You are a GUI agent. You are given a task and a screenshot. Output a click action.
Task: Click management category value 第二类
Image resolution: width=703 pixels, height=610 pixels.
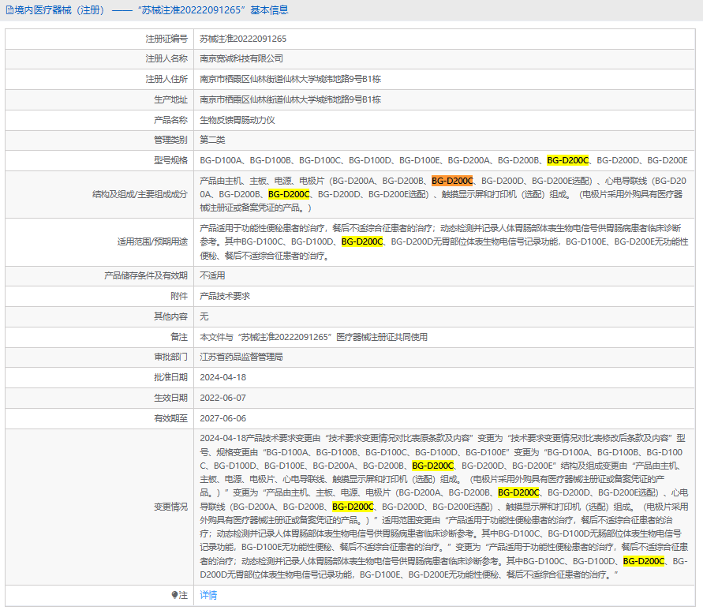tap(212, 140)
